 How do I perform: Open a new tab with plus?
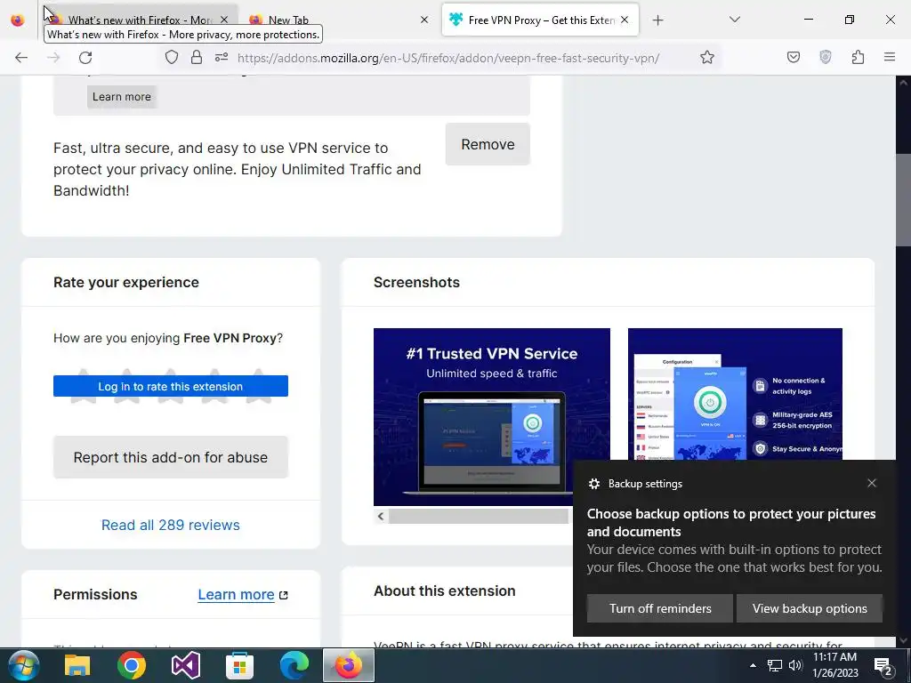(x=657, y=20)
